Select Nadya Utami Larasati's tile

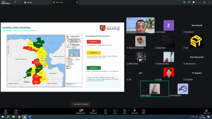[x=140, y=41]
